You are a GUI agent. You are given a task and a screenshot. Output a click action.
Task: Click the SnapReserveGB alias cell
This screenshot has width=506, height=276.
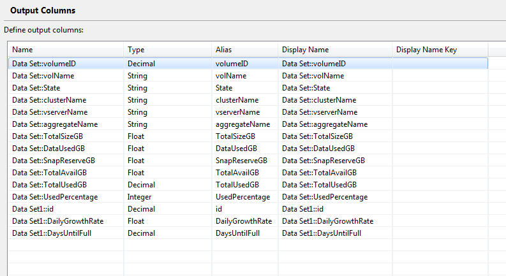[x=245, y=161]
